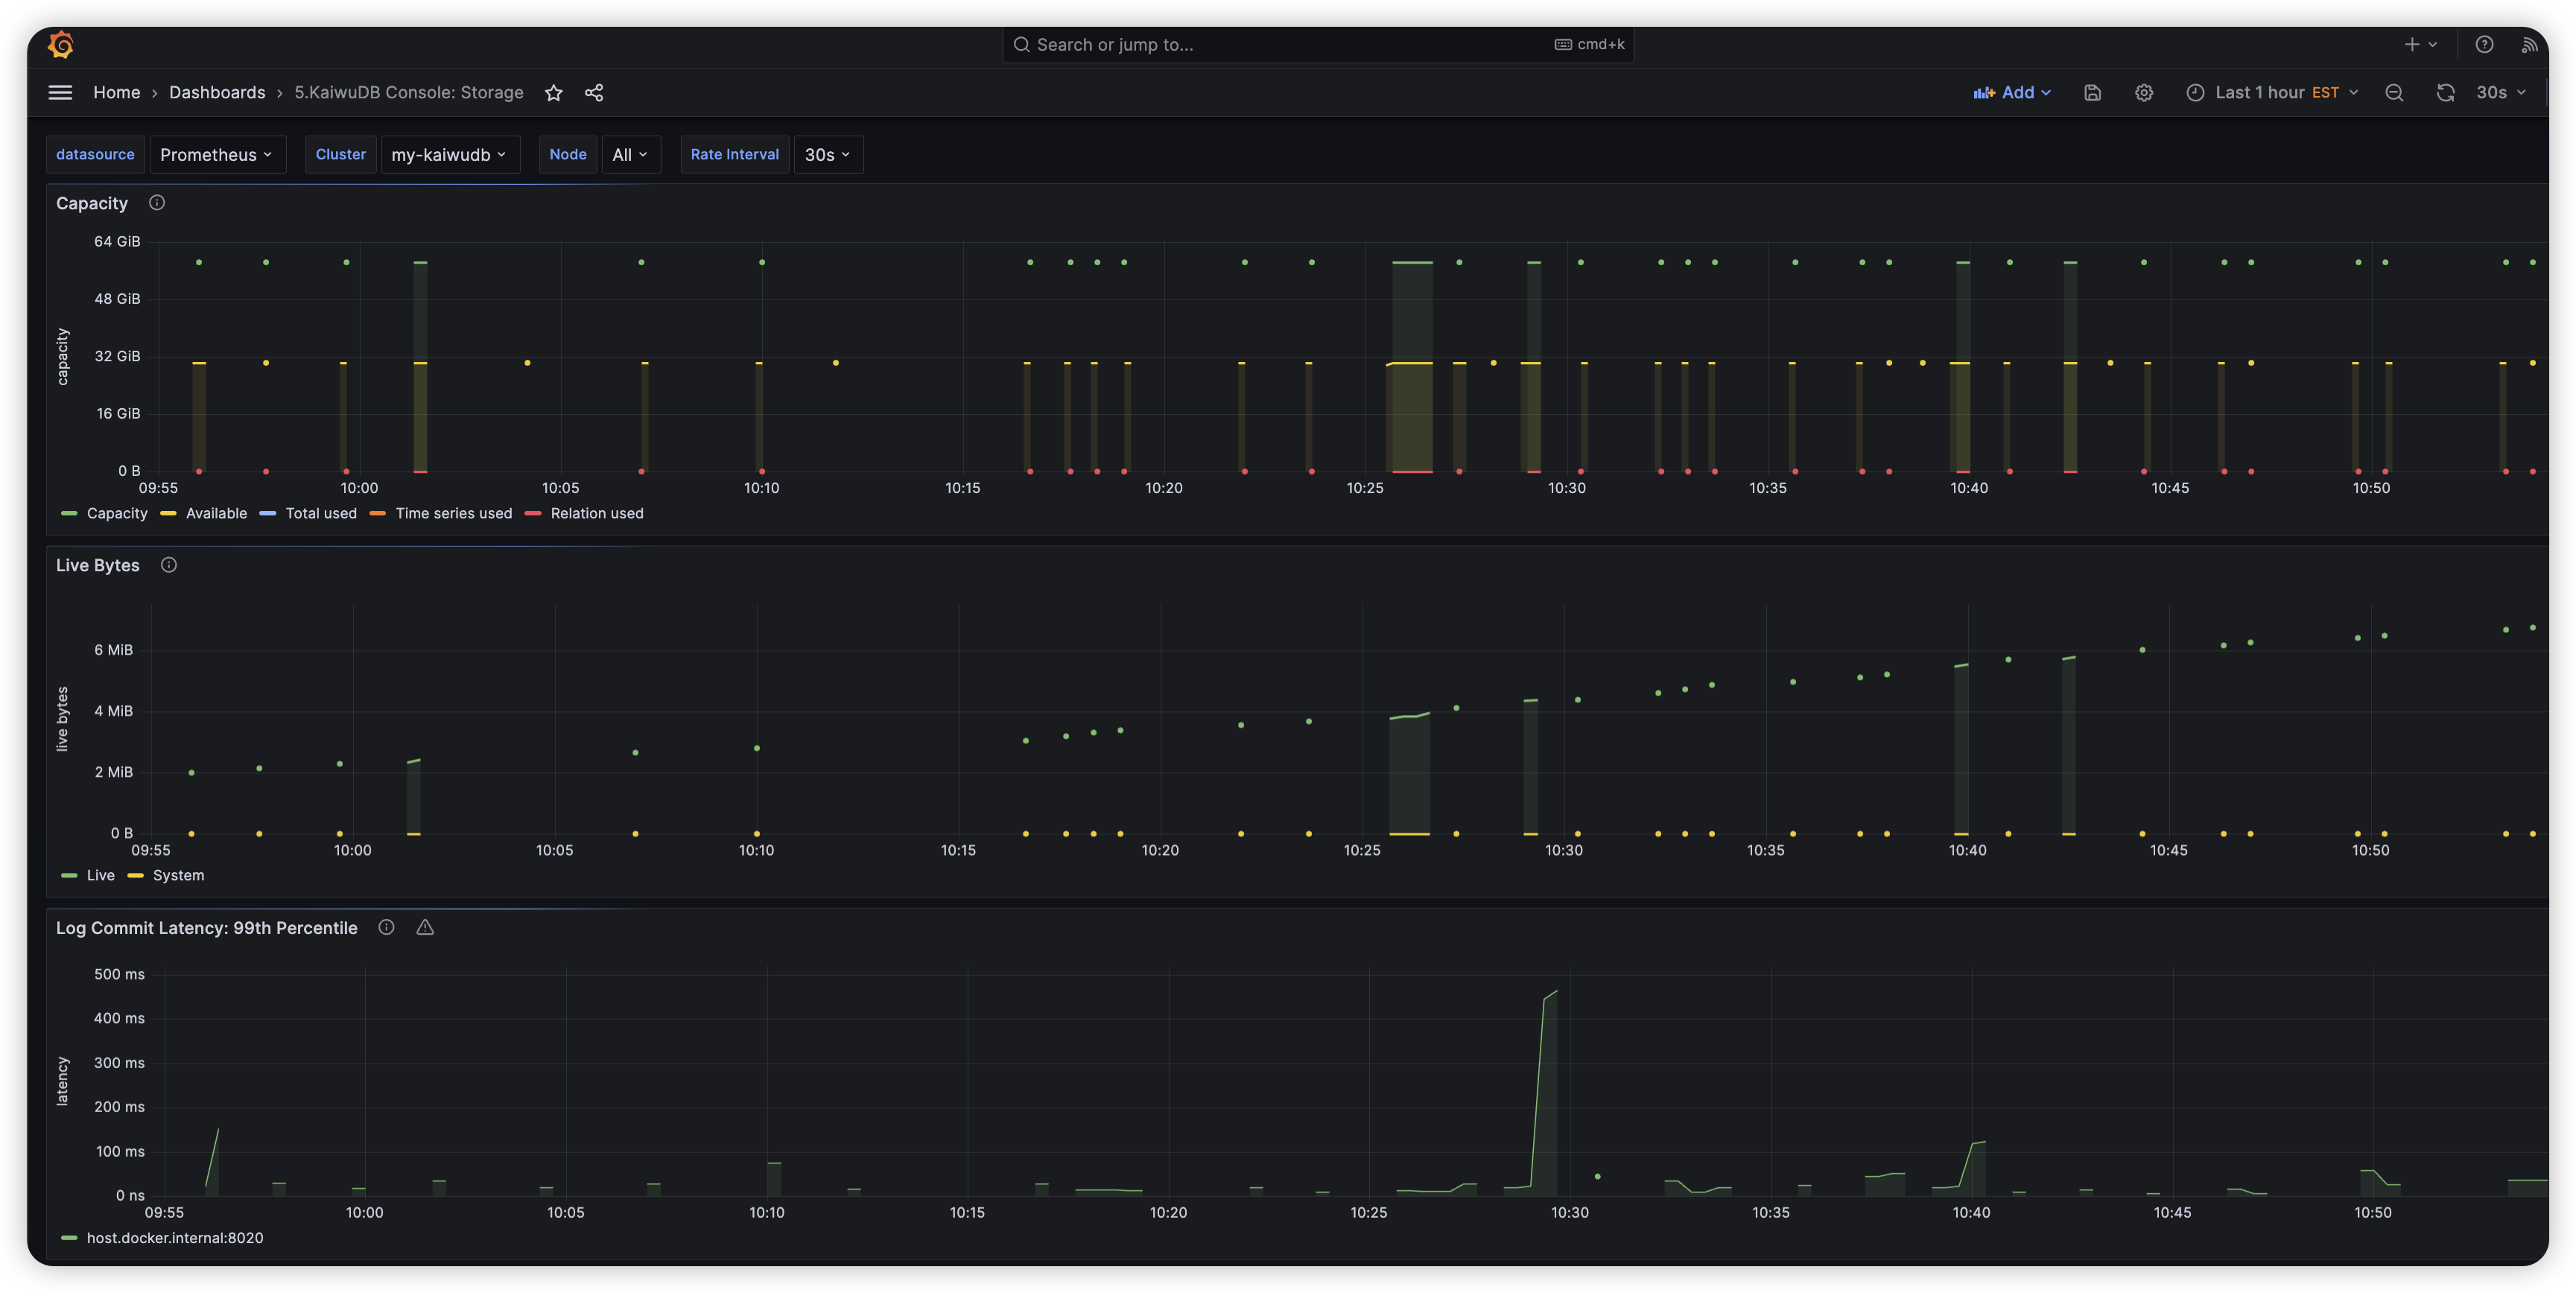Click the save dashboard icon

2092,93
